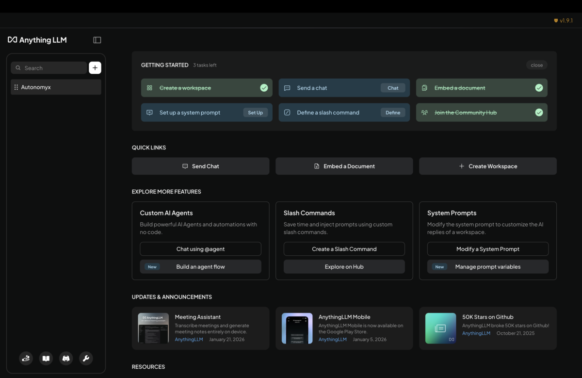Toggle the Join the Community Hub checkmark
The image size is (582, 378).
click(539, 112)
